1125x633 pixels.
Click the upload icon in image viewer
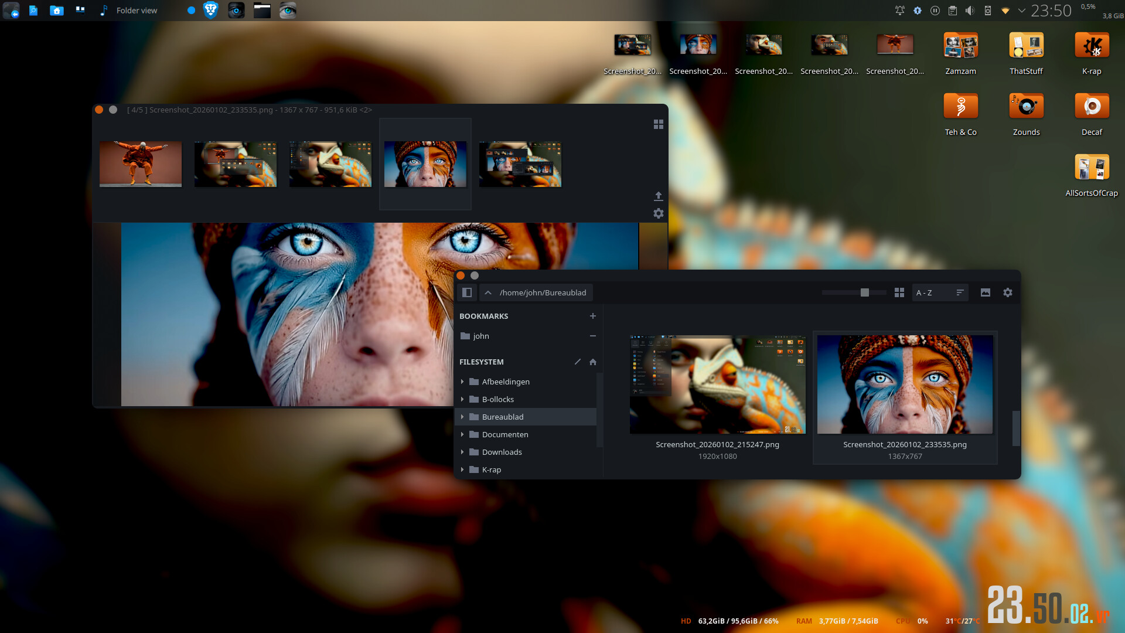(x=659, y=196)
